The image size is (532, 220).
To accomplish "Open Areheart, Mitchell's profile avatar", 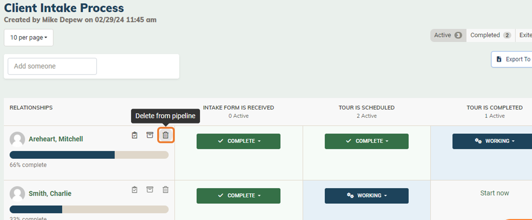I will [x=17, y=139].
